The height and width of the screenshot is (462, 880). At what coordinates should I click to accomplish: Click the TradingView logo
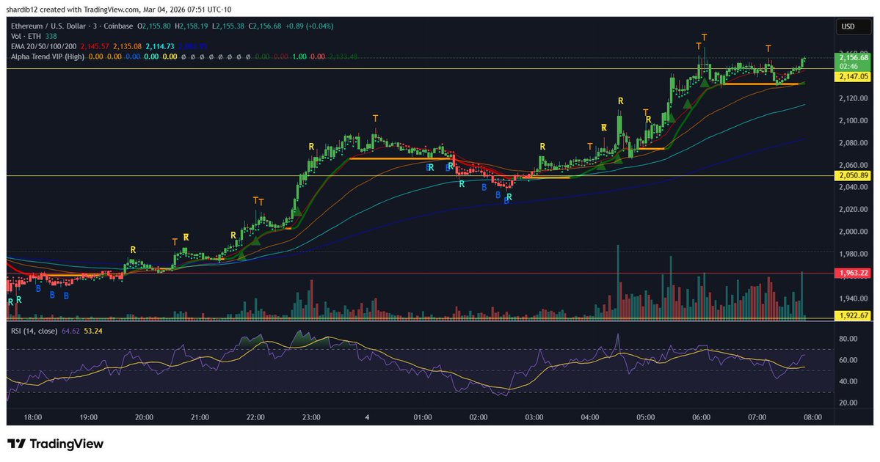(55, 444)
